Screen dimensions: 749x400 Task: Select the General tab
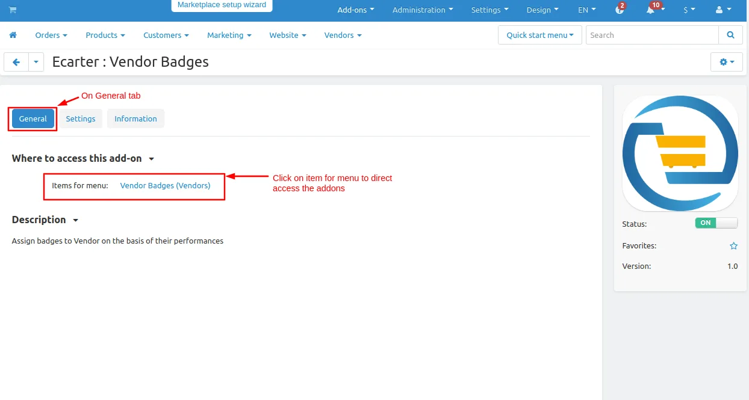(33, 118)
